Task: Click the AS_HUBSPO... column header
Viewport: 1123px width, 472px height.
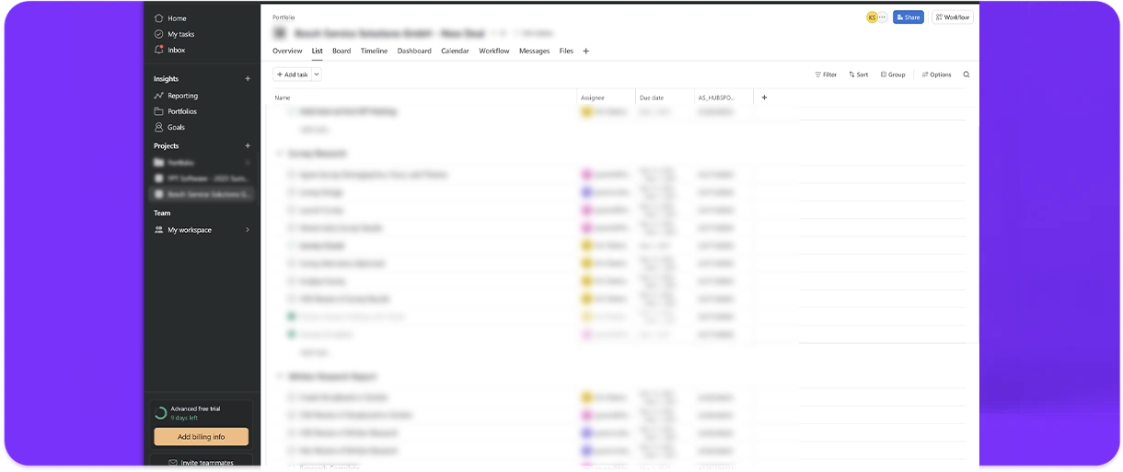Action: click(x=716, y=98)
